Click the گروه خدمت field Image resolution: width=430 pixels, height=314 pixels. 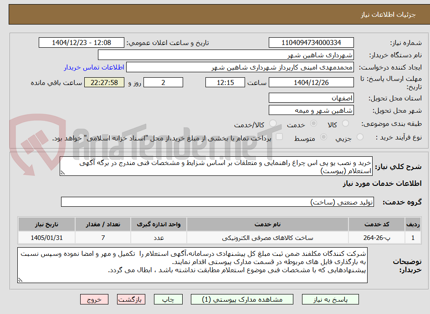click(x=217, y=202)
